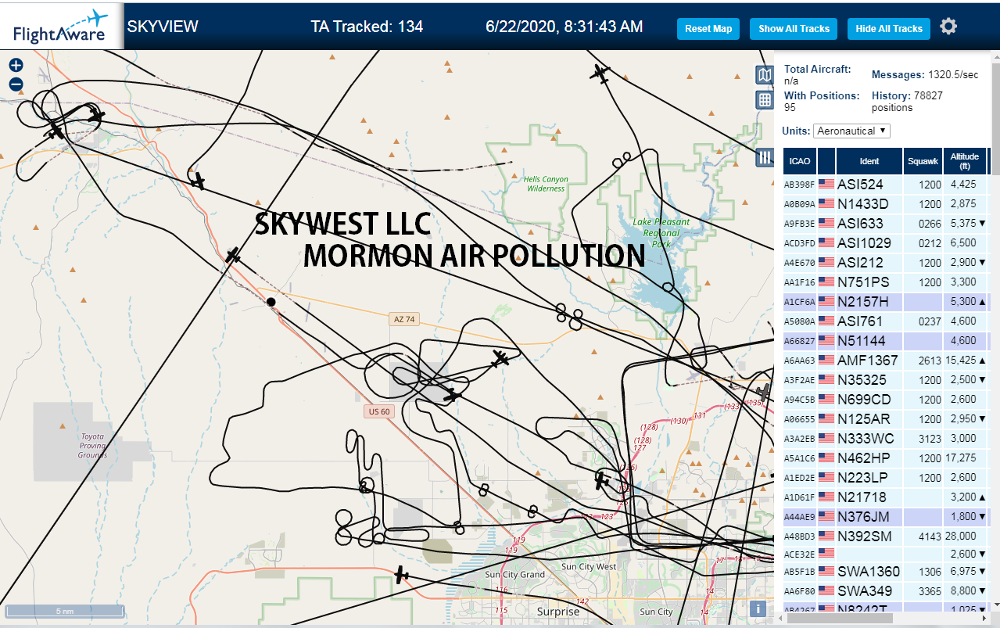Click the US flag in the AMF1367 row
Screen dimensions: 1000x628
pyautogui.click(x=826, y=361)
